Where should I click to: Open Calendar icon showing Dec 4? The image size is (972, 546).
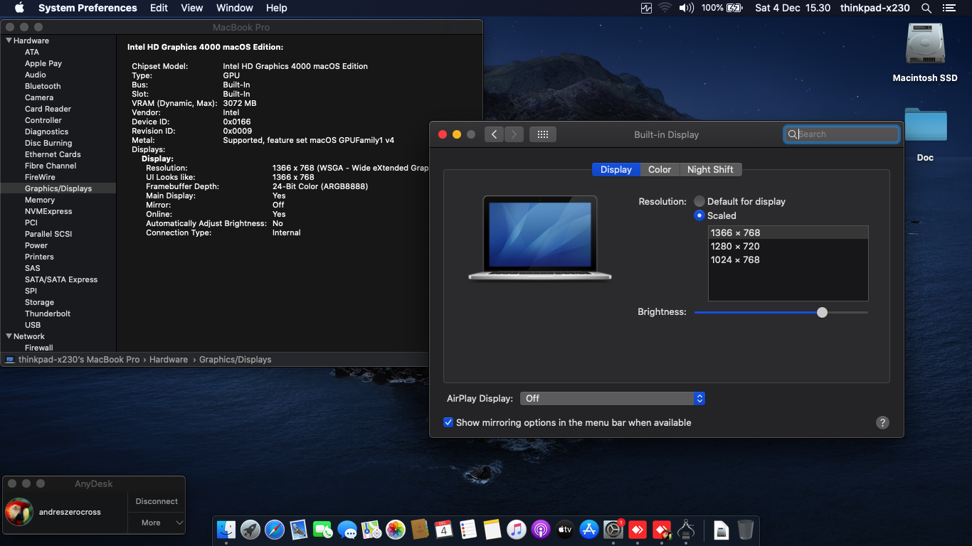click(x=444, y=530)
